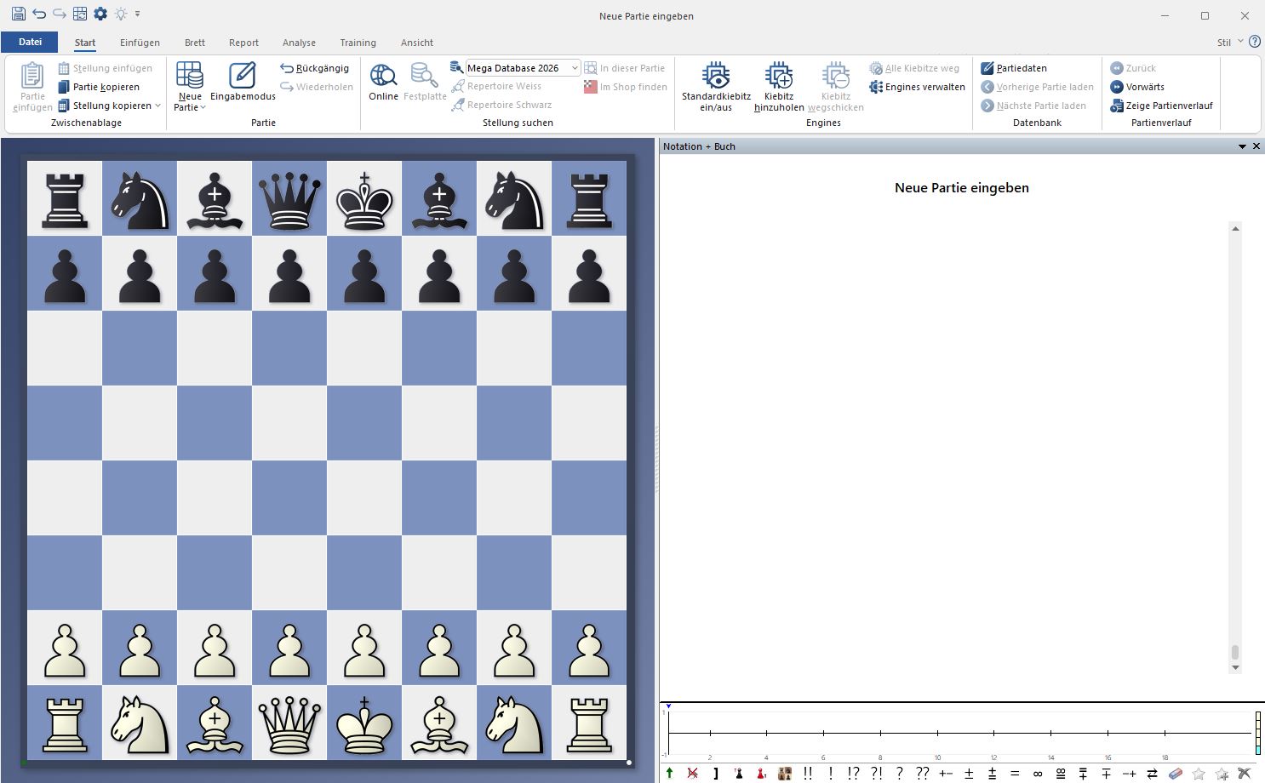Expand the Mega Database 2026 dropdown

pyautogui.click(x=575, y=68)
